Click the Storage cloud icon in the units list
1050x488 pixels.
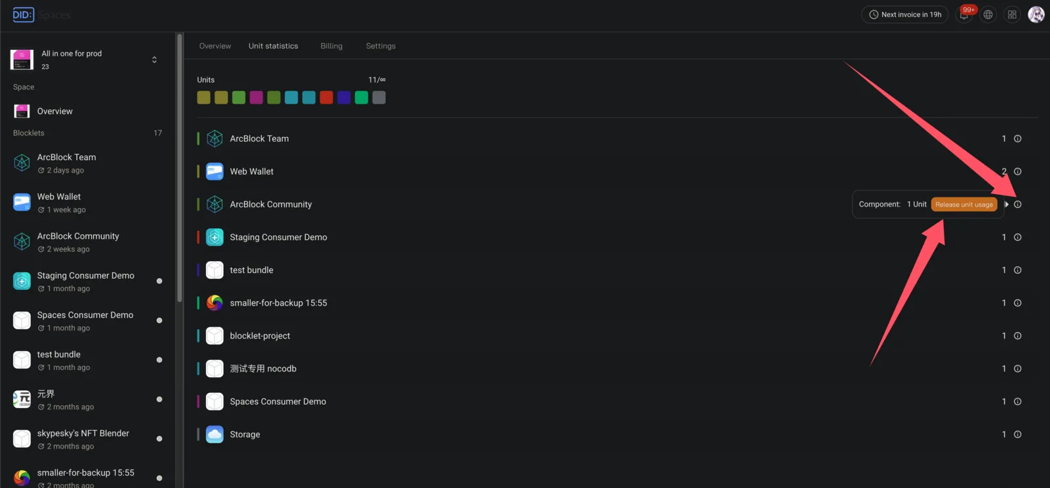215,434
